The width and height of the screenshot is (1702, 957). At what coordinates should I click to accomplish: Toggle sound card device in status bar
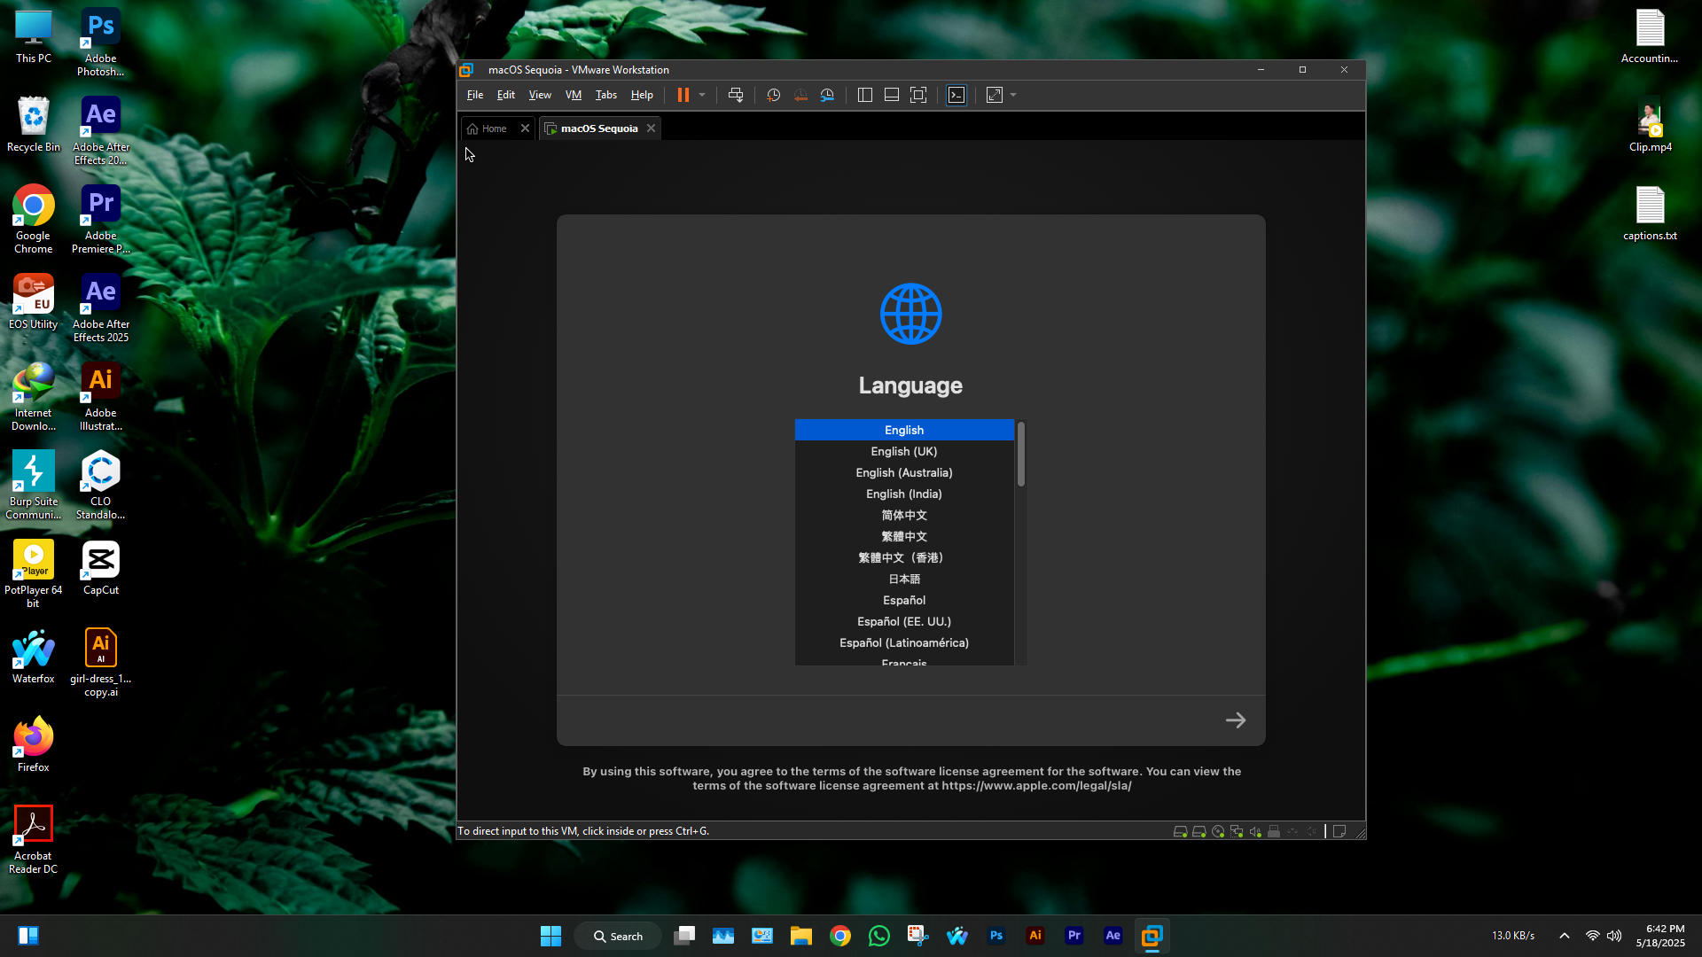tap(1255, 831)
